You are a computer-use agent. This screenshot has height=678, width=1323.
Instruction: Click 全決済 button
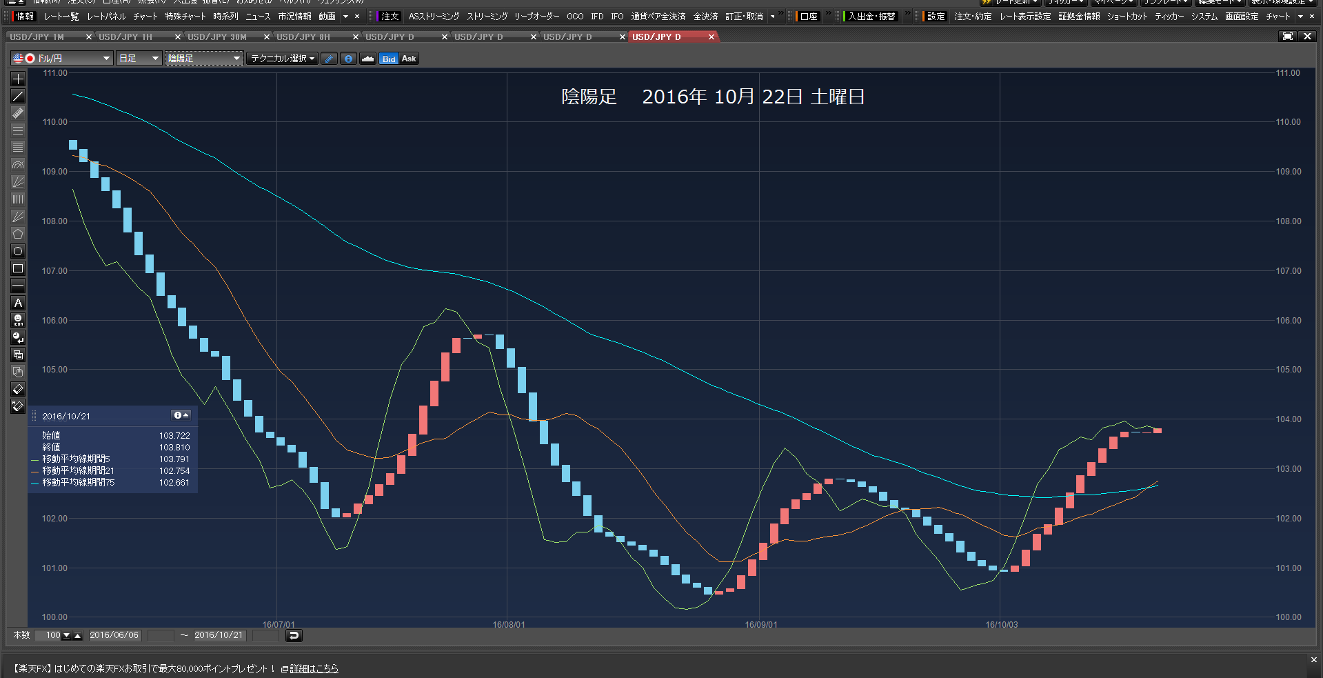tap(705, 17)
